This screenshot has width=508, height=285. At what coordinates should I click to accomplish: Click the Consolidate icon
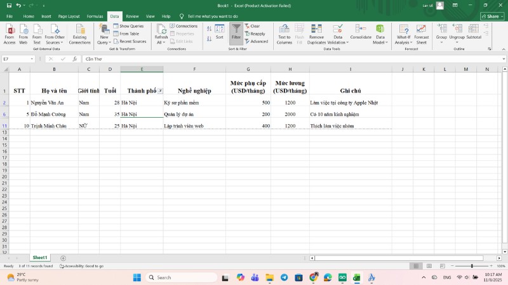tap(361, 33)
